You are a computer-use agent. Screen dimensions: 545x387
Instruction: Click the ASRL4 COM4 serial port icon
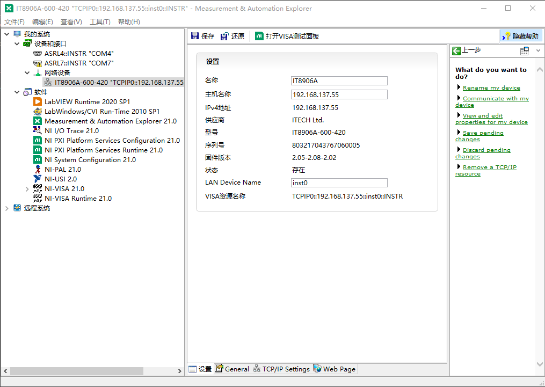click(x=38, y=54)
